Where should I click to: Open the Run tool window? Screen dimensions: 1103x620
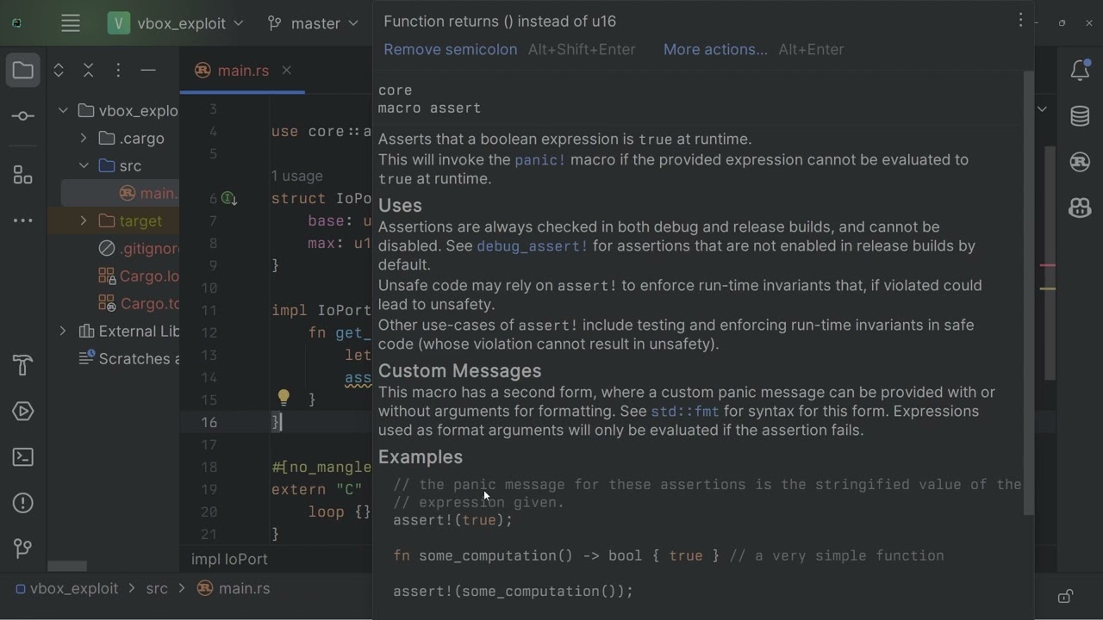pos(23,412)
